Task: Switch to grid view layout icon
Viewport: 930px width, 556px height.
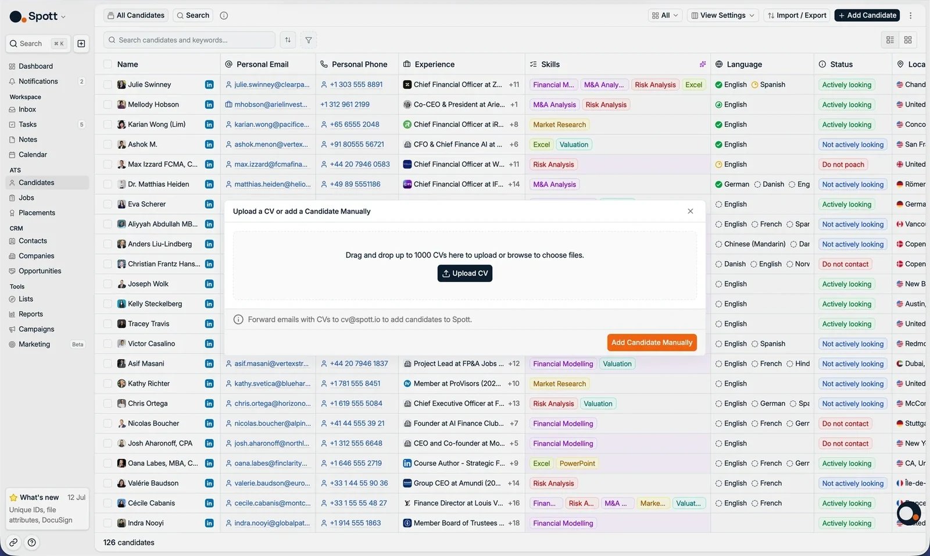Action: click(908, 40)
